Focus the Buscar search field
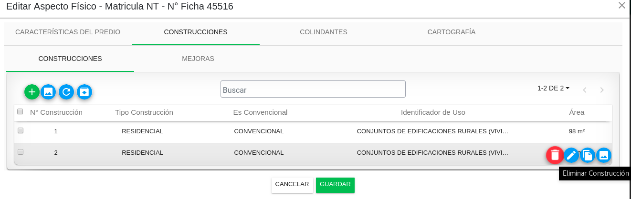The image size is (631, 199). click(x=313, y=89)
